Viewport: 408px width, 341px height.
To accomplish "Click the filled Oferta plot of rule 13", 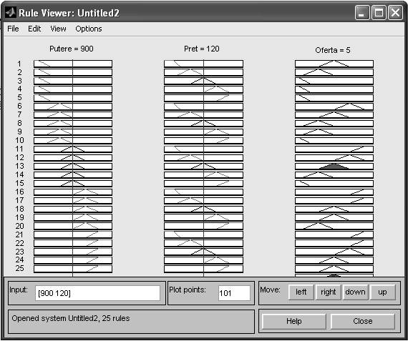I will 334,166.
